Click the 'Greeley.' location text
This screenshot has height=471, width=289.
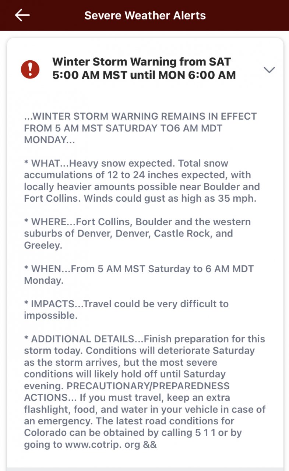coord(43,245)
